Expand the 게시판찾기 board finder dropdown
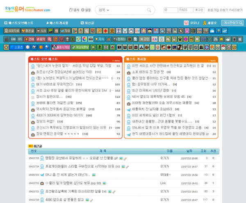Image resolution: width=246 pixels, height=203 pixels. [232, 23]
